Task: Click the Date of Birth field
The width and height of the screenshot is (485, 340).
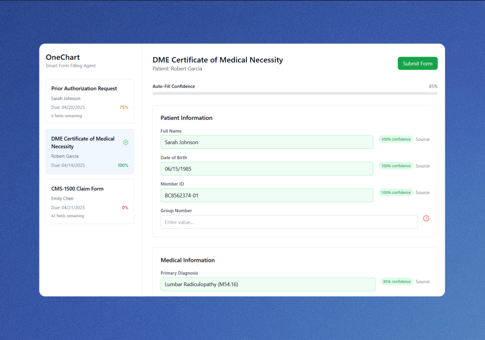Action: point(267,169)
